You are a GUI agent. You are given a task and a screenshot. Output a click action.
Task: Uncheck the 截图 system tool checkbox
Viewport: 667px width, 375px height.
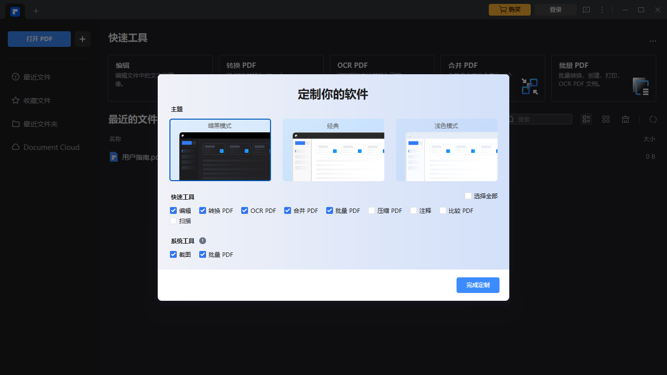173,254
